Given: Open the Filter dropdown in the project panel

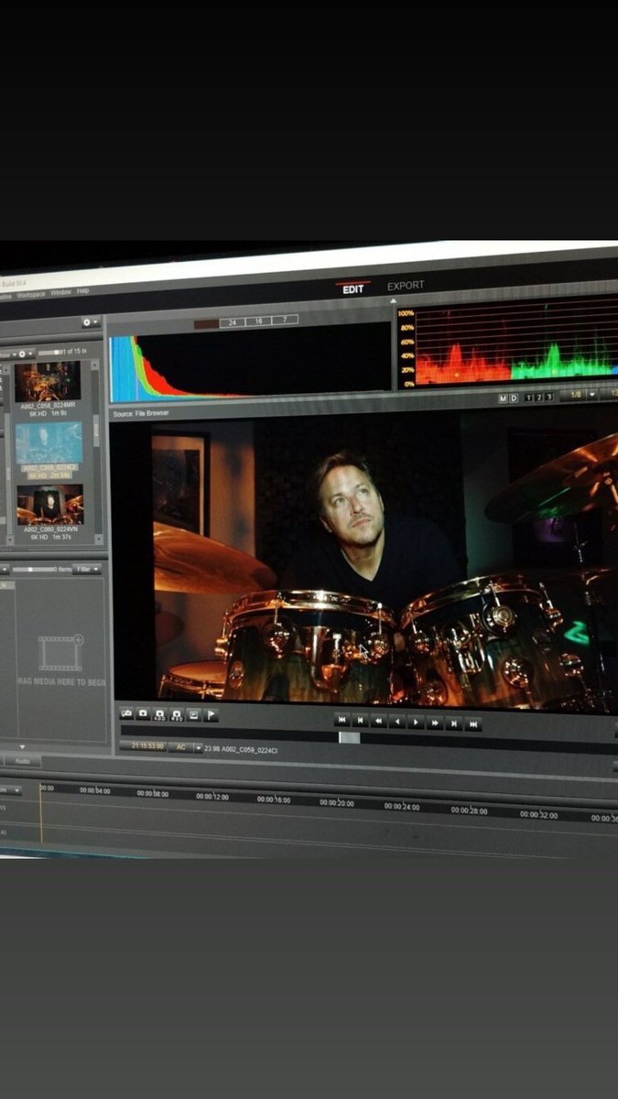Looking at the screenshot, I should point(87,569).
